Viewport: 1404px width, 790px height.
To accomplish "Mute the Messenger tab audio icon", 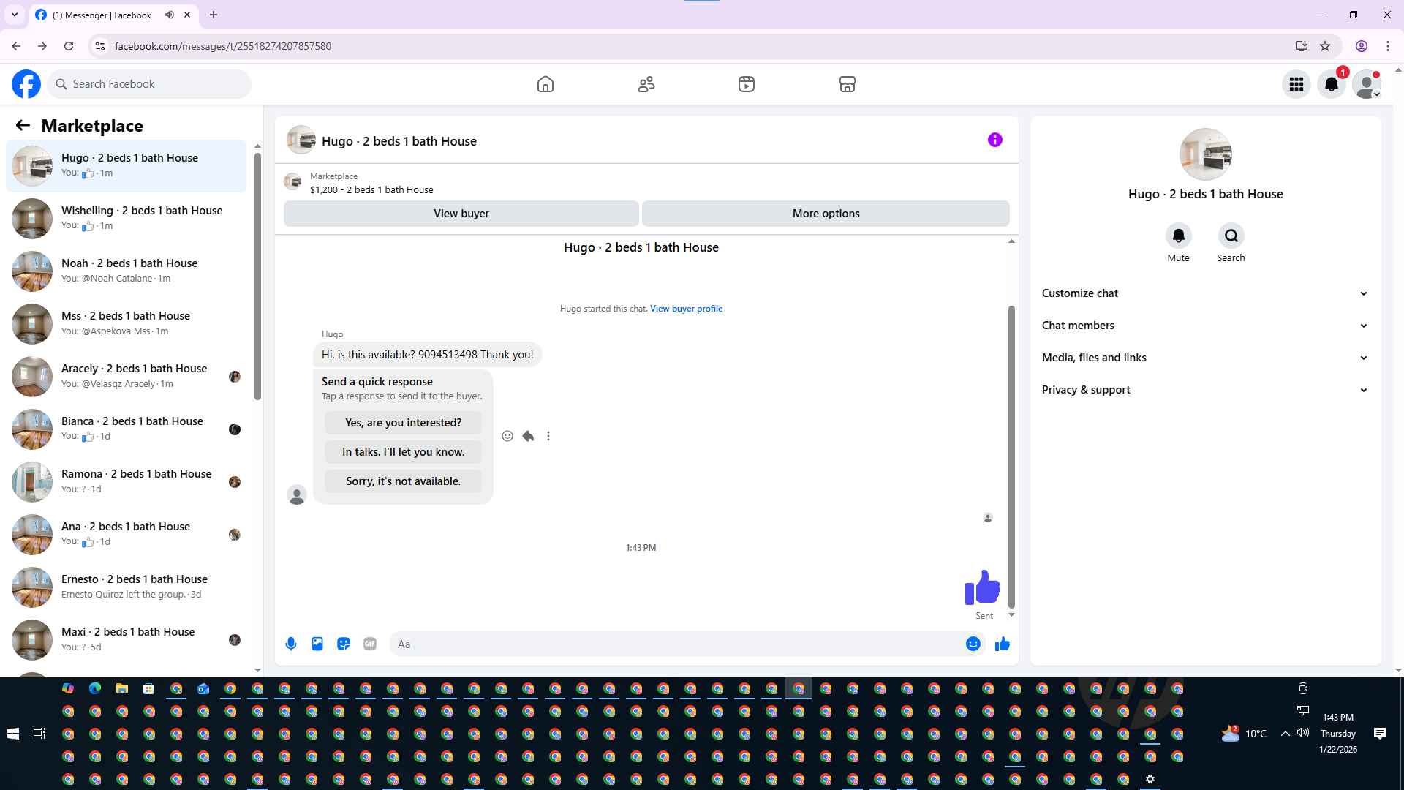I will tap(170, 15).
